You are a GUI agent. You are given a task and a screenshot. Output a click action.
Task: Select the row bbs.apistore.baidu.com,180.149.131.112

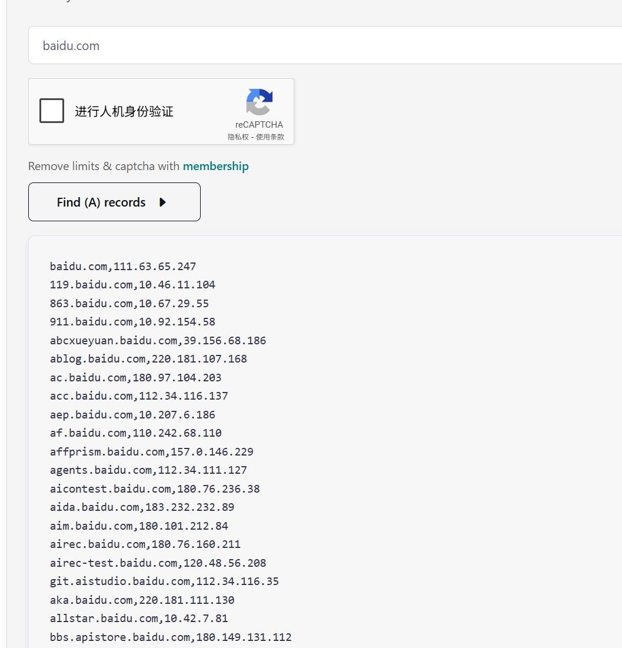pyautogui.click(x=171, y=637)
